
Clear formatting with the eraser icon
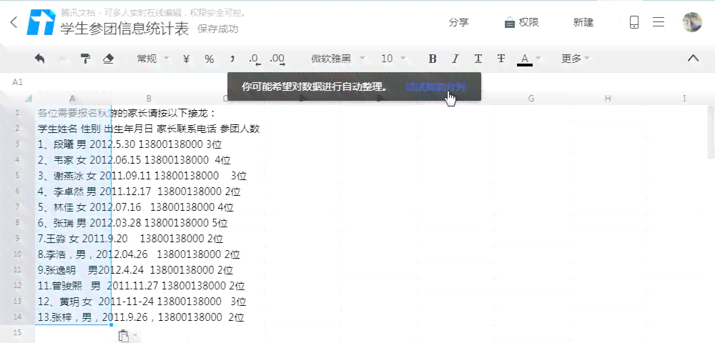[108, 59]
